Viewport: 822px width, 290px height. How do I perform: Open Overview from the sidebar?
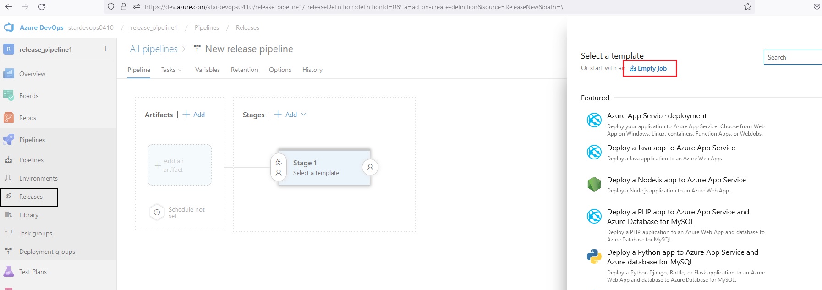coord(32,74)
